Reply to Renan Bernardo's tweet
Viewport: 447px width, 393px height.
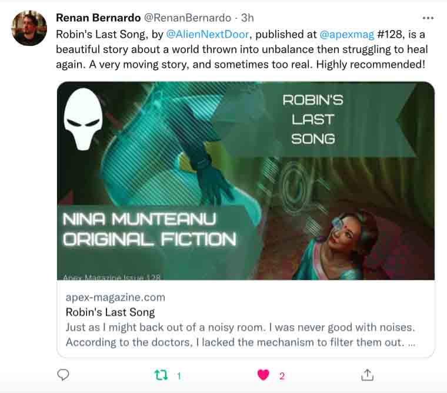(64, 375)
